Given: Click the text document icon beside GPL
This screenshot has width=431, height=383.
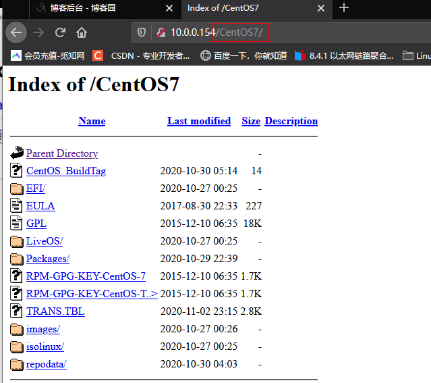Looking at the screenshot, I should (16, 223).
